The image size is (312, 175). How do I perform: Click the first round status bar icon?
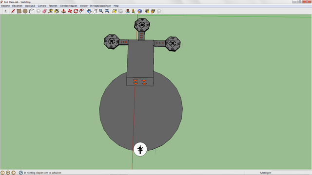coord(2,173)
